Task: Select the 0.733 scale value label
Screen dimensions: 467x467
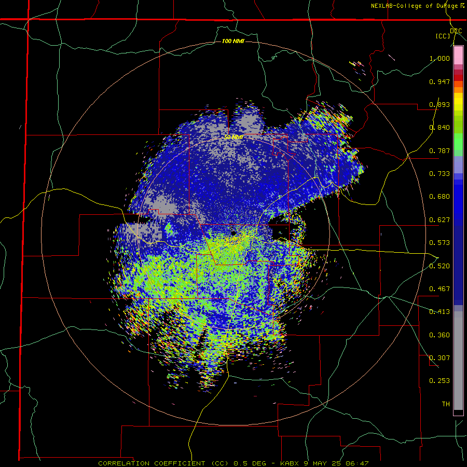Action: click(439, 174)
